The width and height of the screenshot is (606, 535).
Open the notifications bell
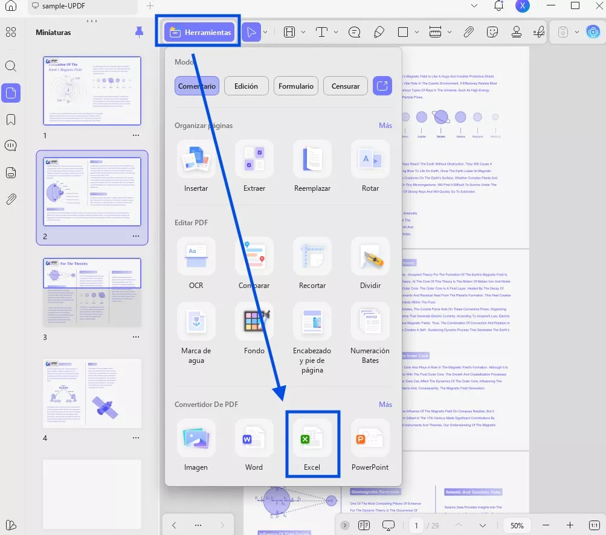coord(498,6)
